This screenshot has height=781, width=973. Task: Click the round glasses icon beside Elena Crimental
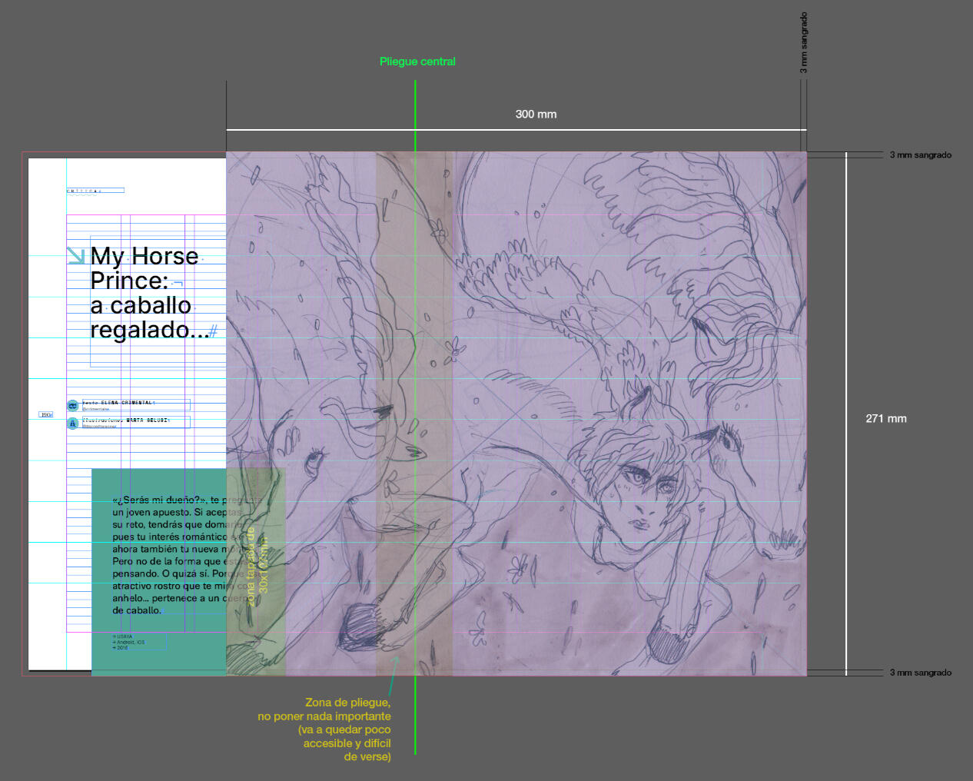pyautogui.click(x=73, y=405)
